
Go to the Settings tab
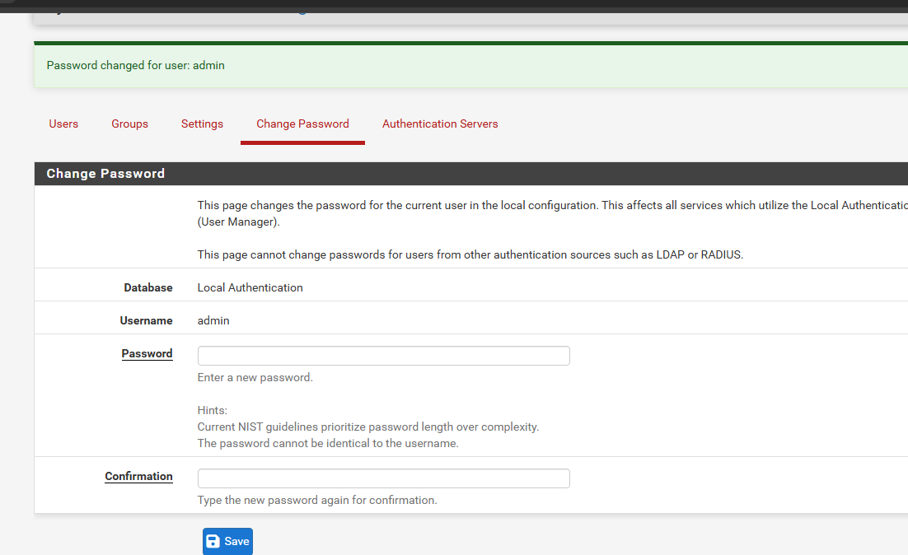[x=202, y=124]
